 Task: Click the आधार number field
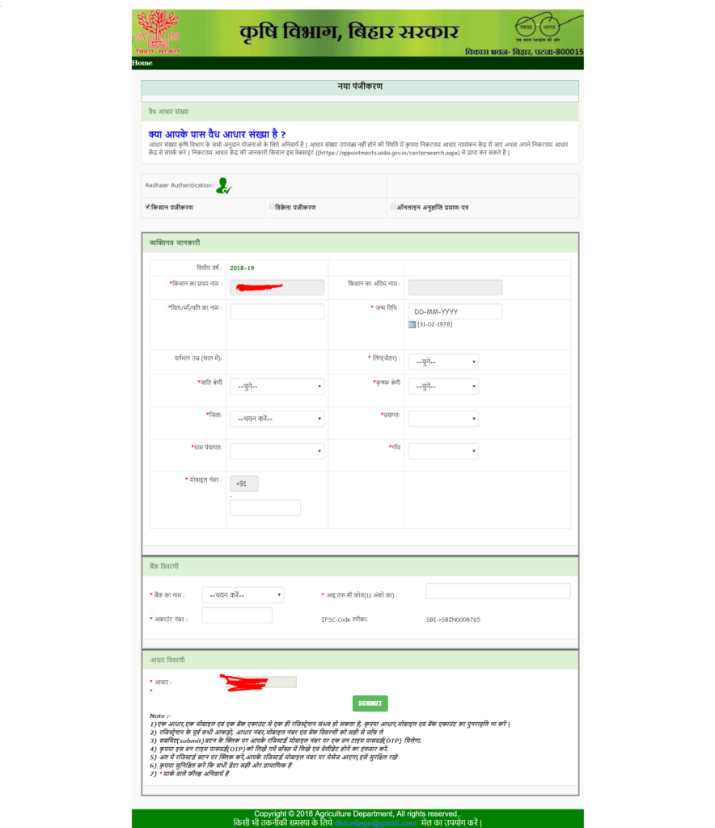(x=261, y=682)
